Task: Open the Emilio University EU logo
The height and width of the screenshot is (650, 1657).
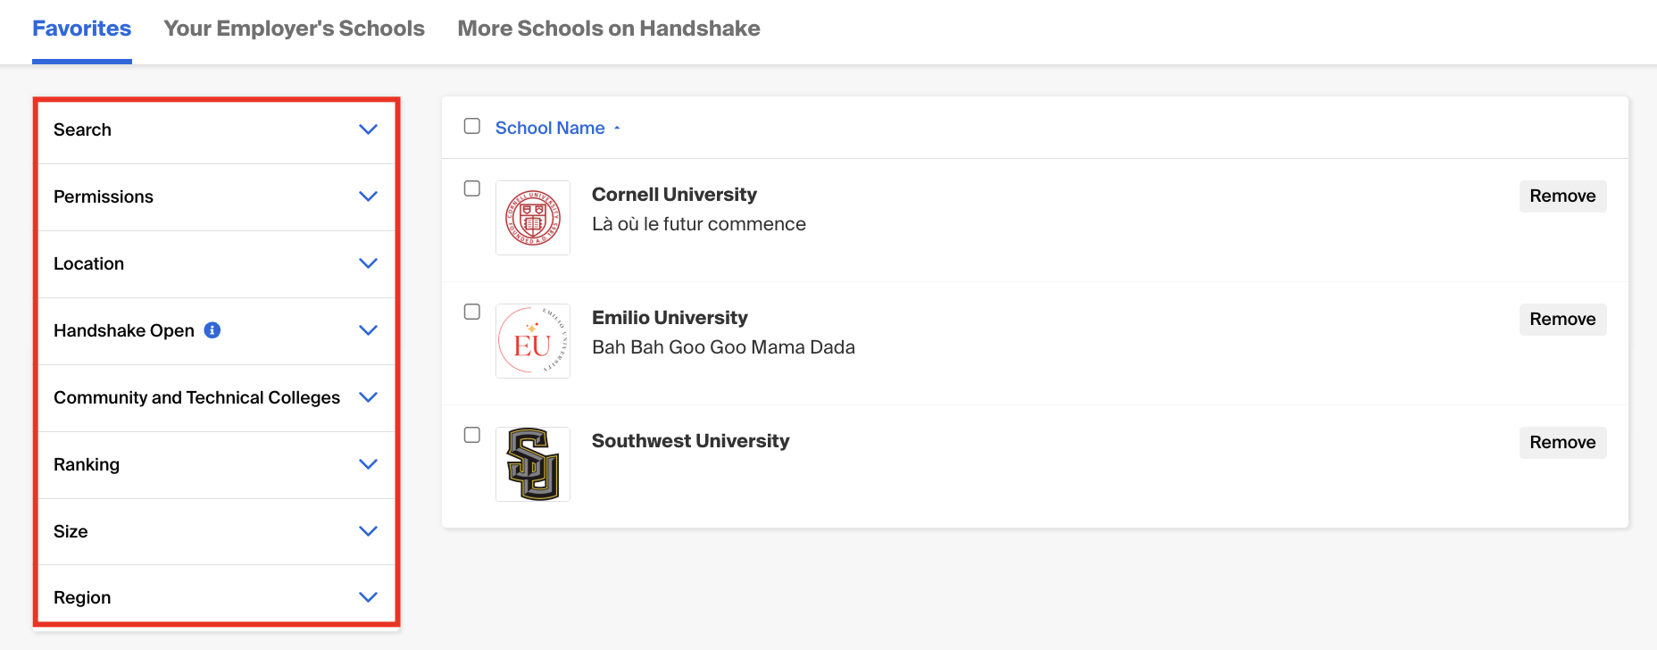Action: [x=533, y=341]
